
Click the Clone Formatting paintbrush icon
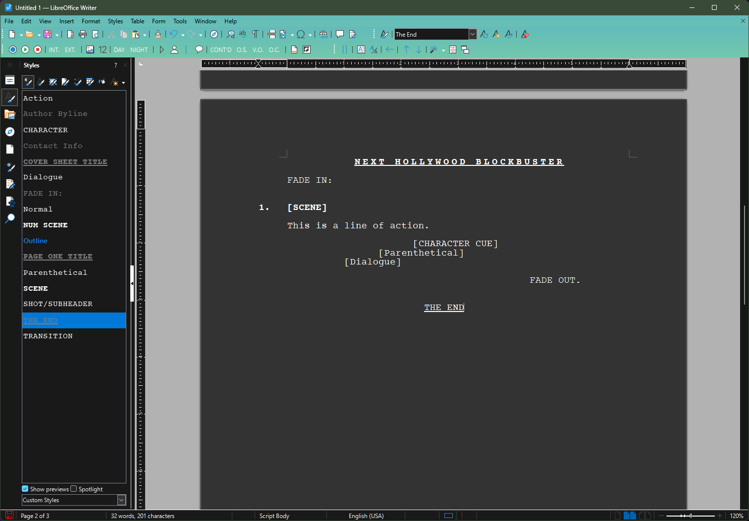[158, 34]
